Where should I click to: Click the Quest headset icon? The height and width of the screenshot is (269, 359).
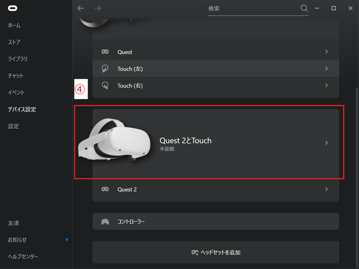point(105,52)
